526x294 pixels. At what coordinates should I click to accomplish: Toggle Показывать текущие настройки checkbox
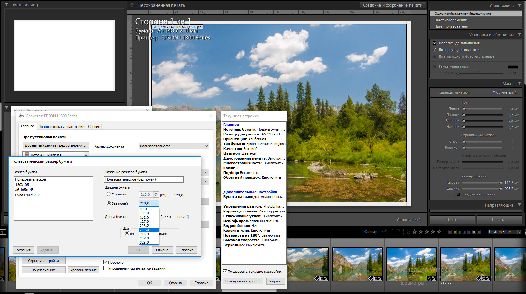pos(225,272)
